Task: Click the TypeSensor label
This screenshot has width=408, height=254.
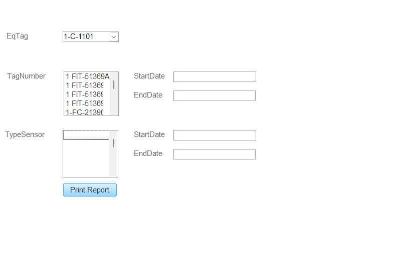Action: click(25, 134)
